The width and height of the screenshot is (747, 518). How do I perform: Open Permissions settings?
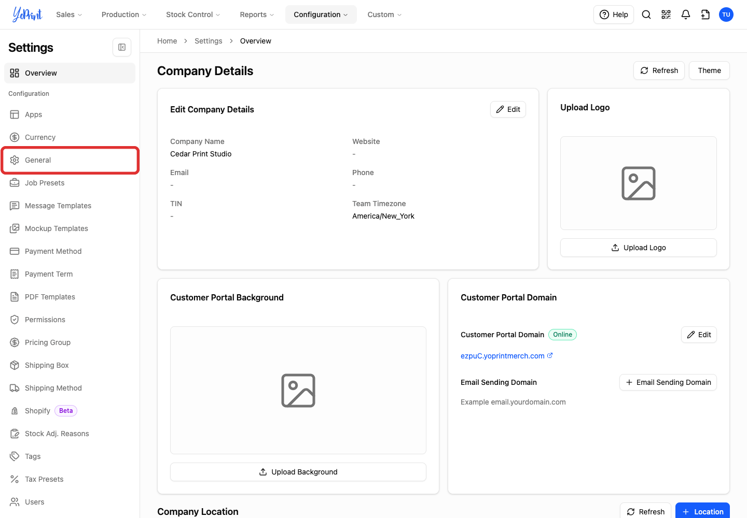(70, 320)
